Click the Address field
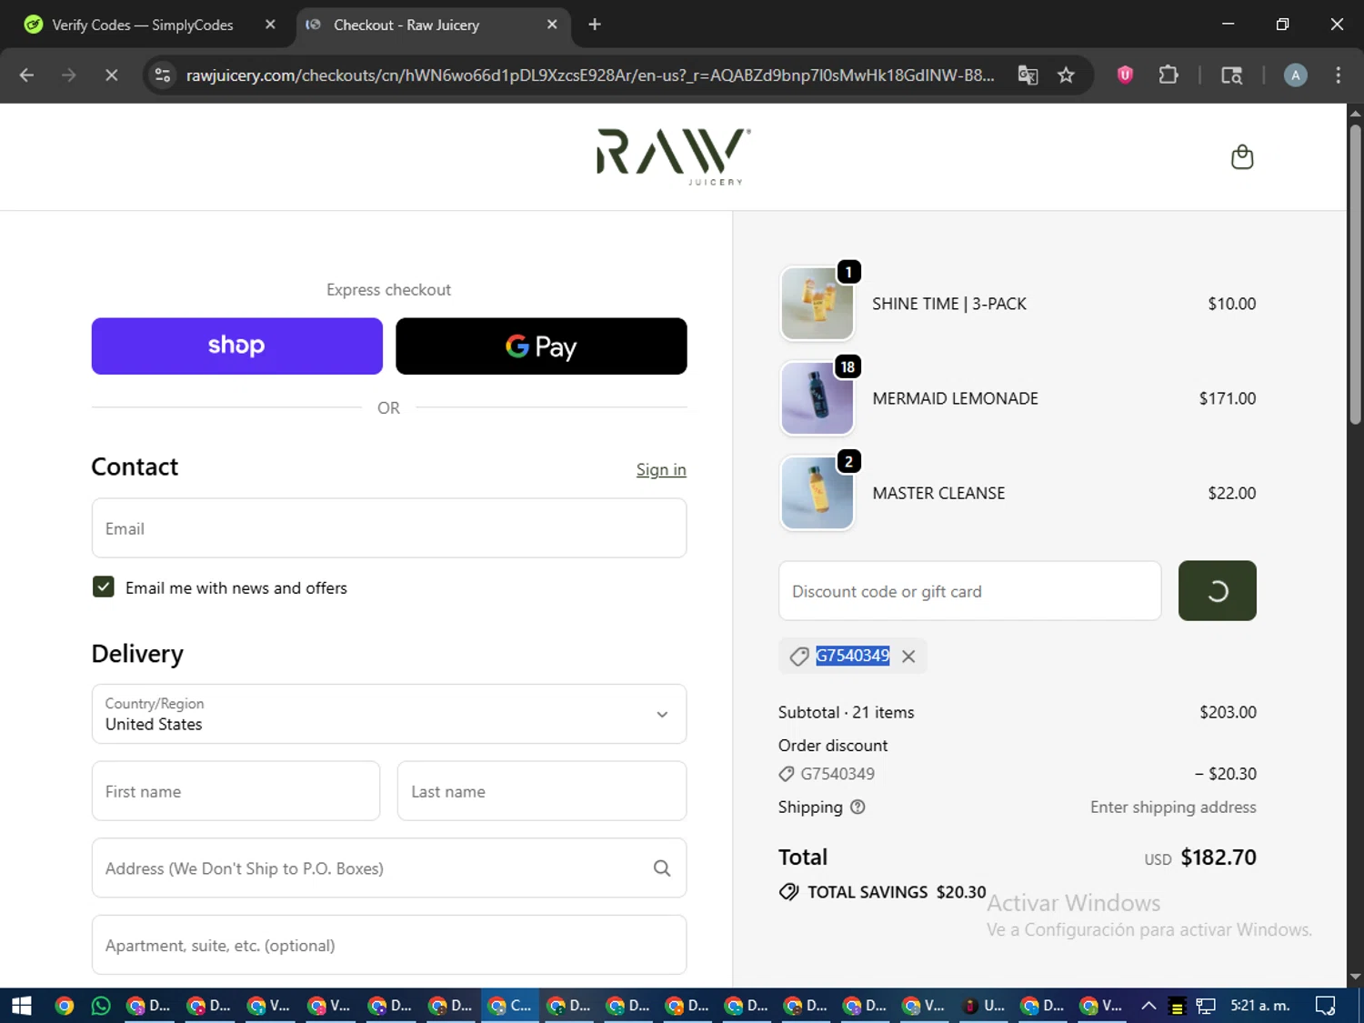The height and width of the screenshot is (1023, 1364). pyautogui.click(x=389, y=868)
